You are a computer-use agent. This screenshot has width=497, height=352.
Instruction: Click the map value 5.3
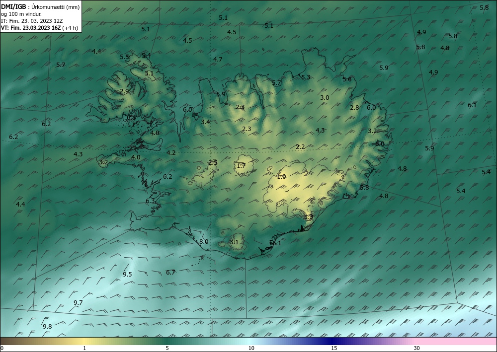pyautogui.click(x=306, y=77)
